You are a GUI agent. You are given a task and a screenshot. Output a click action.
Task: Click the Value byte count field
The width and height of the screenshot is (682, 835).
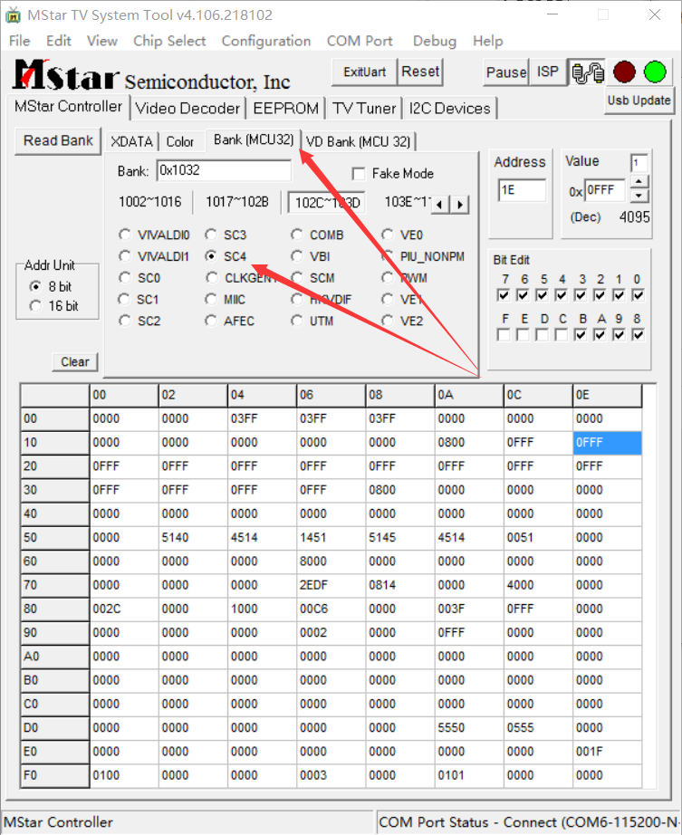pos(639,163)
